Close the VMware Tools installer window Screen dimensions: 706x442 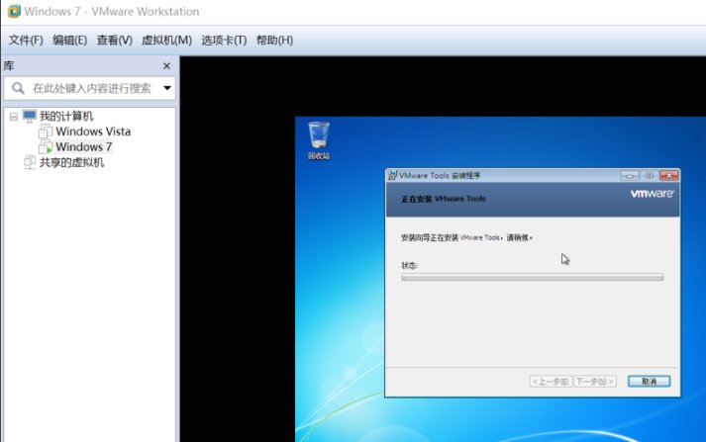click(x=669, y=175)
